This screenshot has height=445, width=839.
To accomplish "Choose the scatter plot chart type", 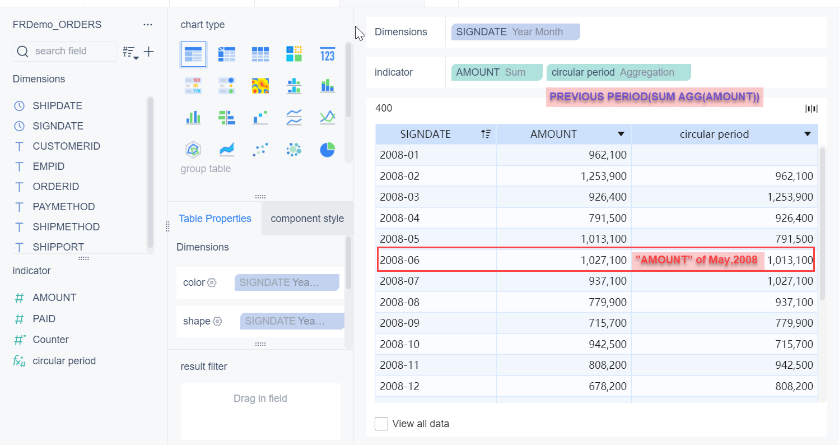I will (x=260, y=150).
